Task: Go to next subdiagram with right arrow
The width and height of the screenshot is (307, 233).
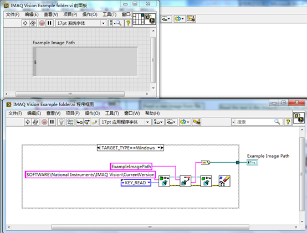Action: (x=162, y=148)
